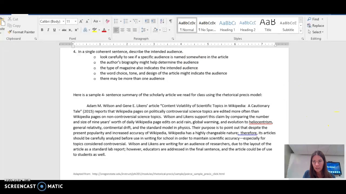
Task: Open Borders dropdown arrow
Action: (169, 30)
